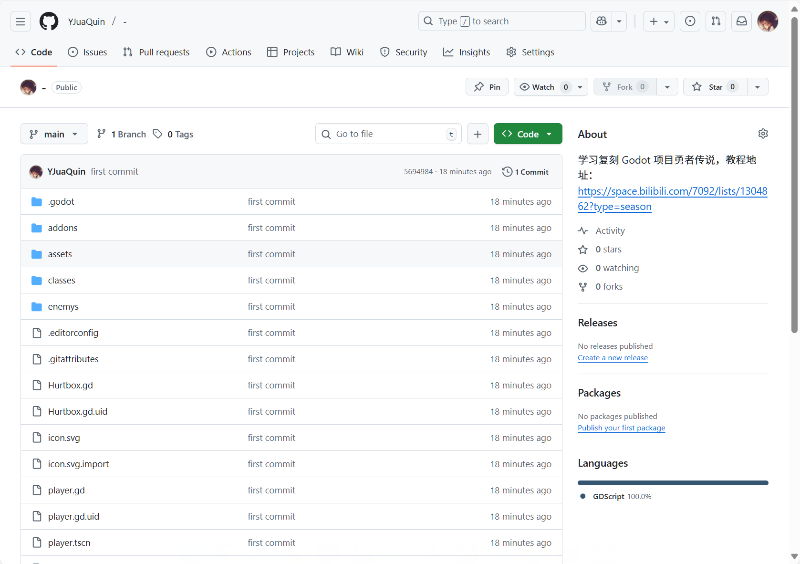Switch to the Actions tab
The width and height of the screenshot is (800, 564).
pyautogui.click(x=229, y=52)
